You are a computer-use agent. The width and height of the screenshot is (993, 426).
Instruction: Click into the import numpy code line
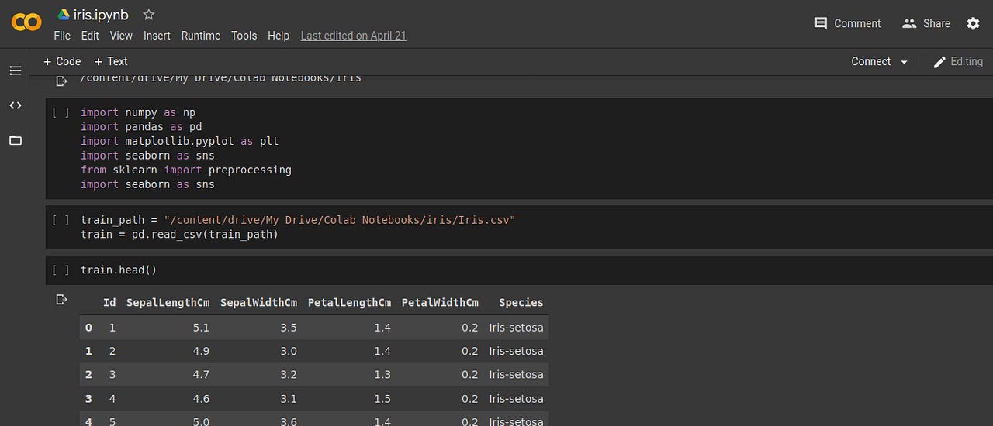coord(138,112)
